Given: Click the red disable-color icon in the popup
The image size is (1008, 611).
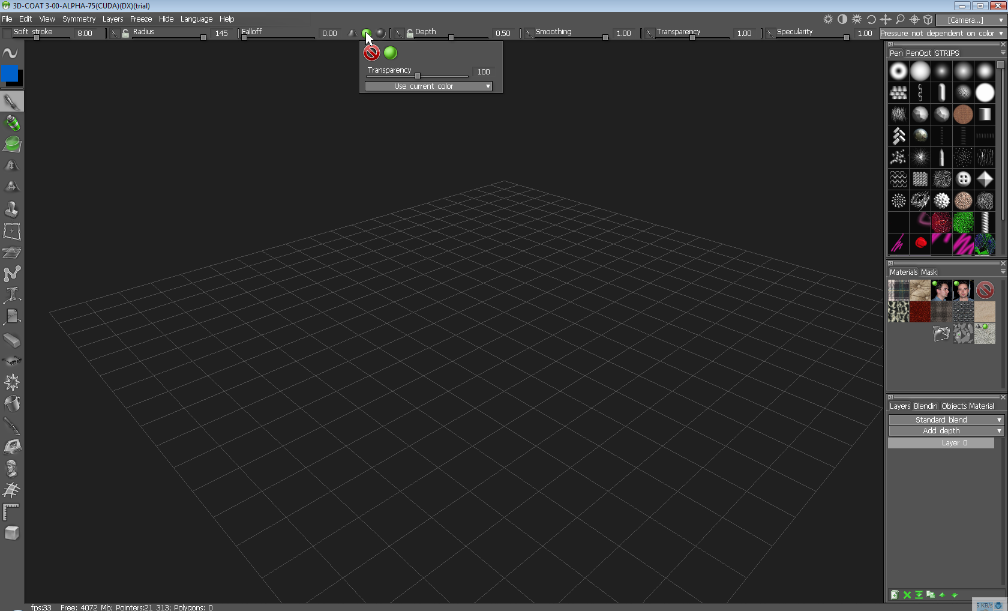Looking at the screenshot, I should coord(371,53).
